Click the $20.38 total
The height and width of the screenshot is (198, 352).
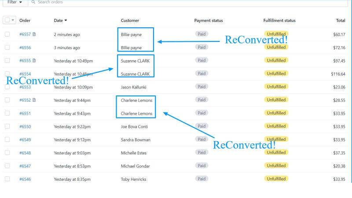tap(339, 166)
